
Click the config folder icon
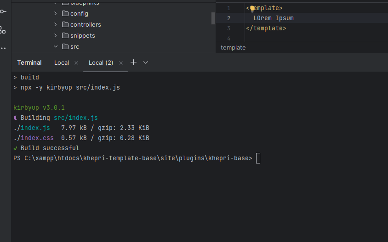[65, 14]
